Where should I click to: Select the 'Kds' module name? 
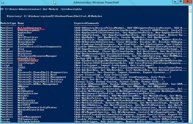[x=20, y=70]
